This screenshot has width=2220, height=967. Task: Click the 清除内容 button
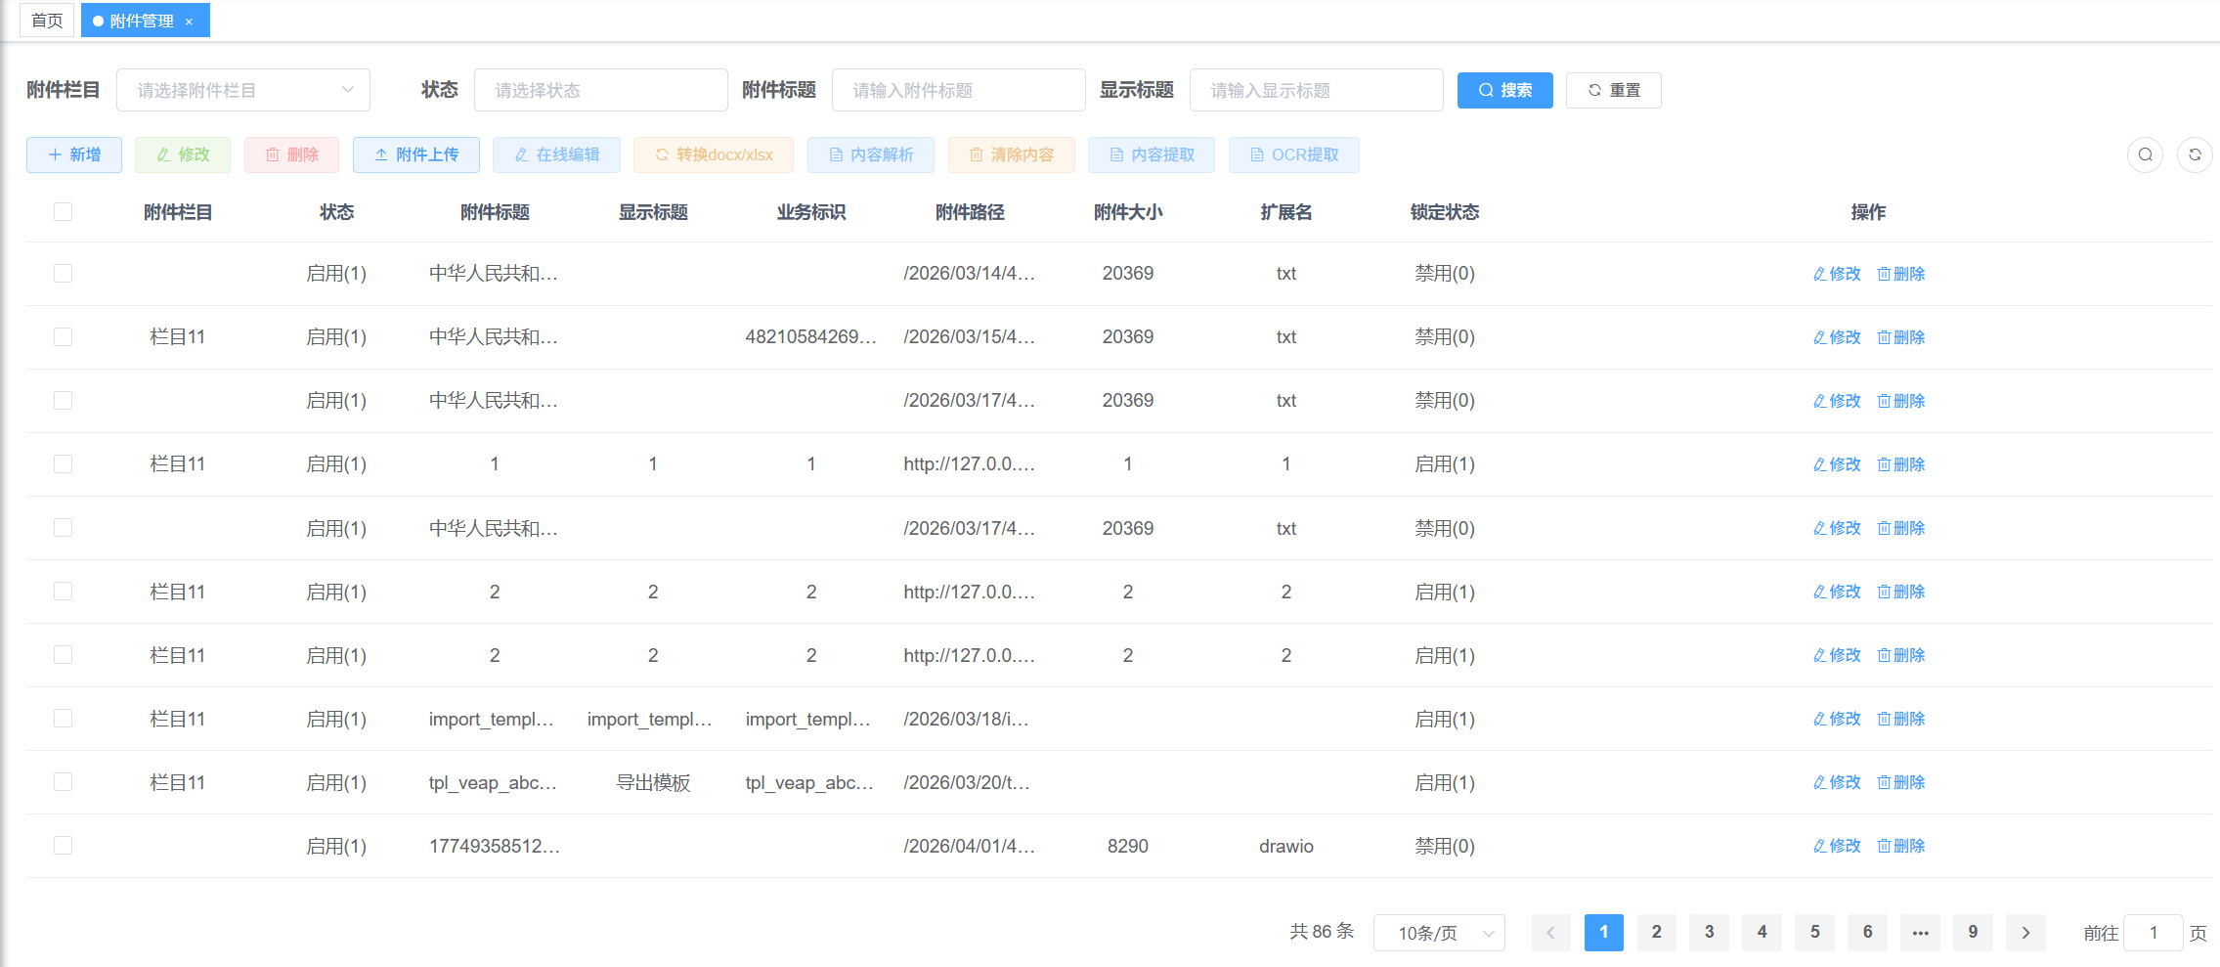(x=1012, y=154)
